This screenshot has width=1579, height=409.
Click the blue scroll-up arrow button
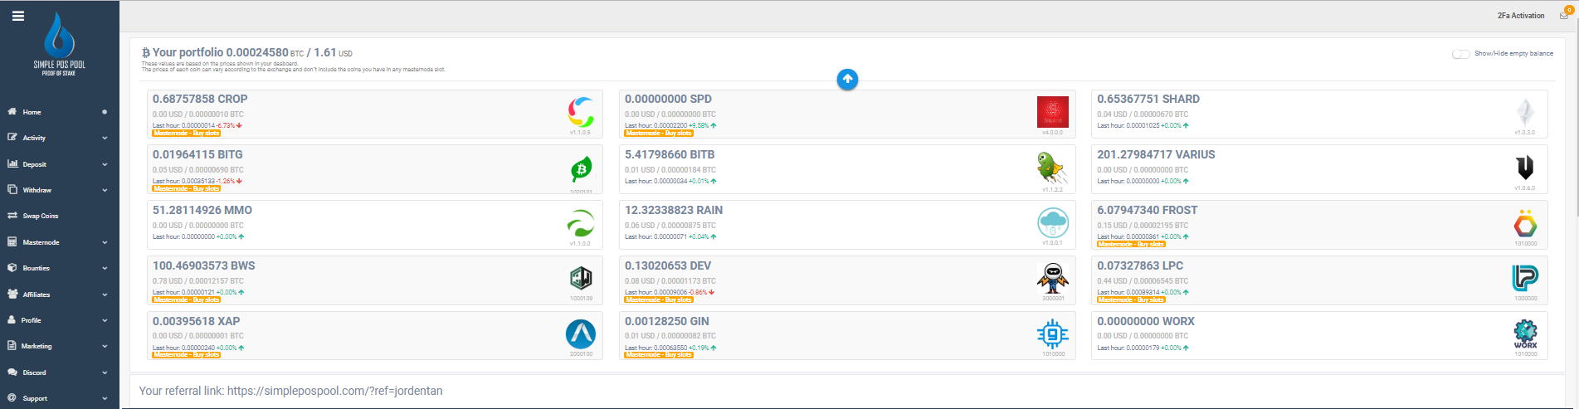tap(847, 79)
